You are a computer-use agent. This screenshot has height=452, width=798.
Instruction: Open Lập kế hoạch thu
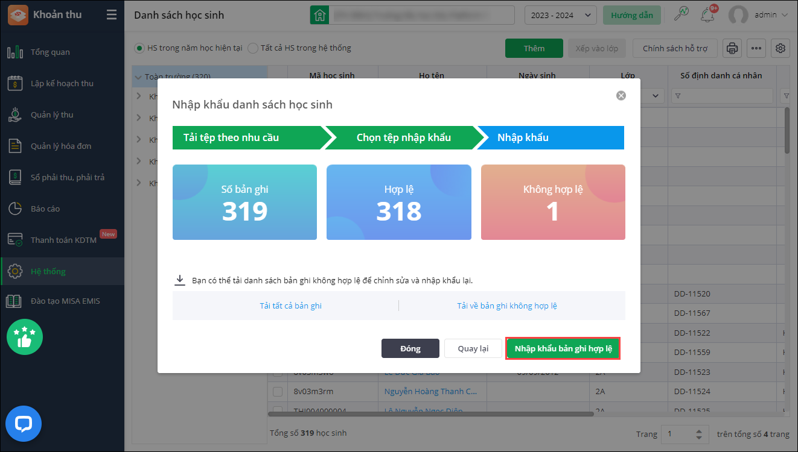point(62,83)
